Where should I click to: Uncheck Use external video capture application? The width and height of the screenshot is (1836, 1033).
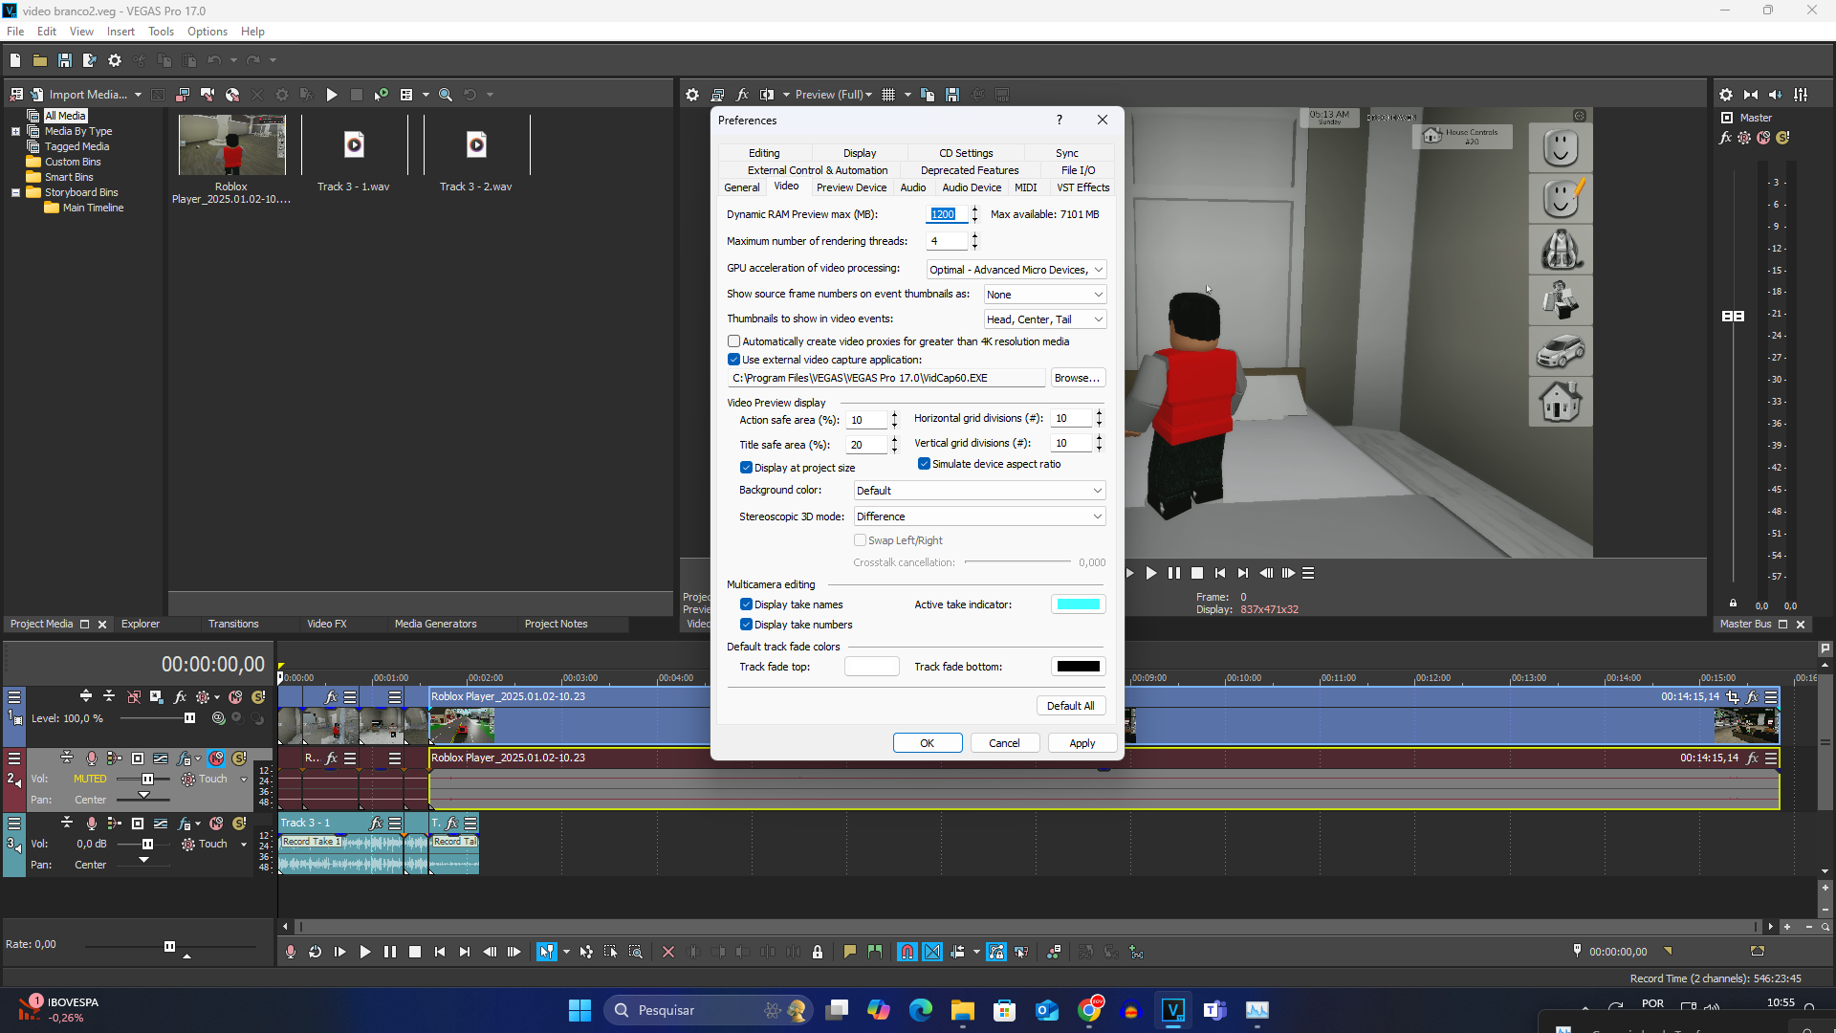point(733,360)
